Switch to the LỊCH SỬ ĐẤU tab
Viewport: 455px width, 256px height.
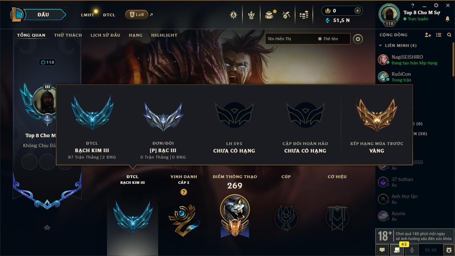tap(105, 35)
